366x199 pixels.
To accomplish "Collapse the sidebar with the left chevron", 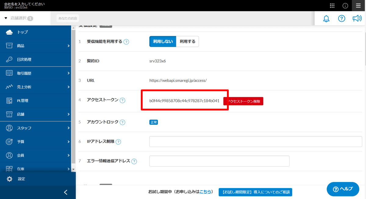I will [66, 192].
